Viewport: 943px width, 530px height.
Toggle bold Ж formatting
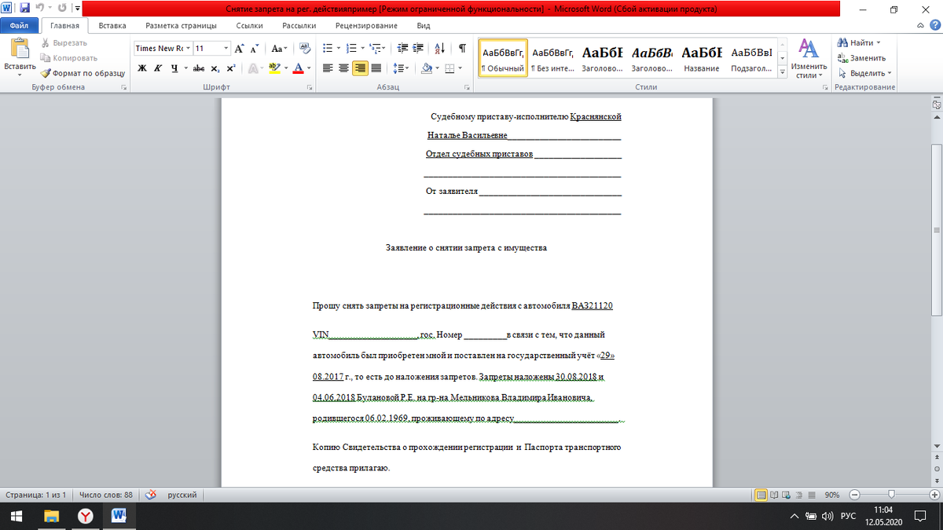(x=142, y=68)
